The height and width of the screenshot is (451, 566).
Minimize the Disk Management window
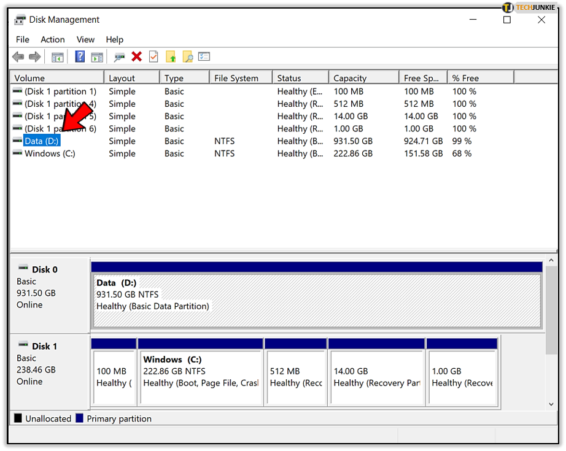pyautogui.click(x=473, y=20)
